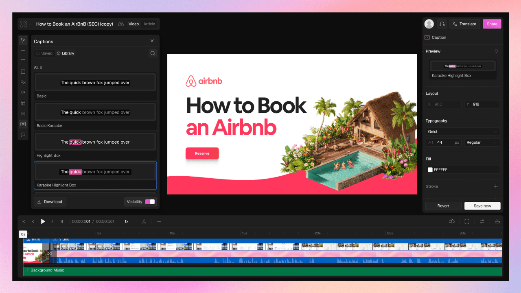Open the transitions bow-tie tool icon
Image resolution: width=521 pixels, height=293 pixels.
click(23, 114)
